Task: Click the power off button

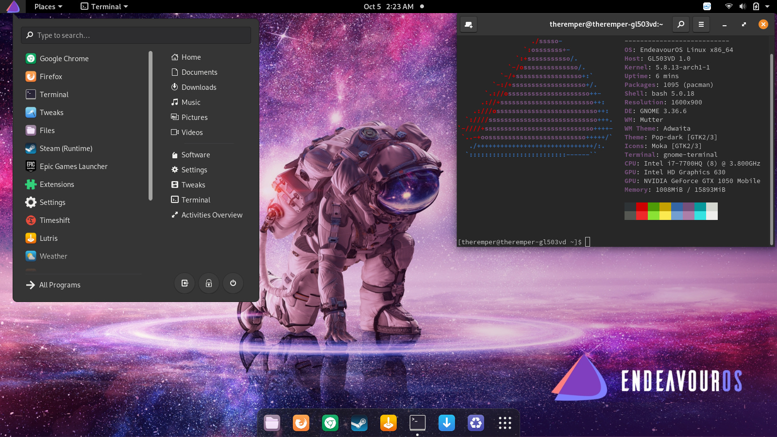Action: 233,283
